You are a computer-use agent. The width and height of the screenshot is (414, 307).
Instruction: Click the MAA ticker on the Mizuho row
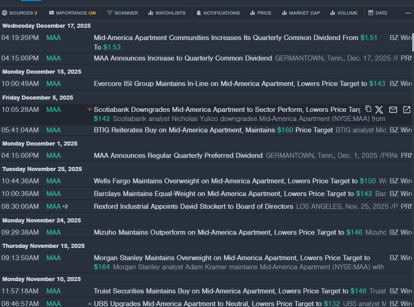53,232
